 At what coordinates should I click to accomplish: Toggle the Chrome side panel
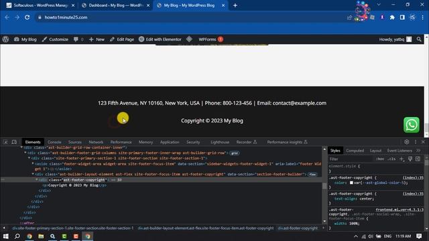coord(402,17)
